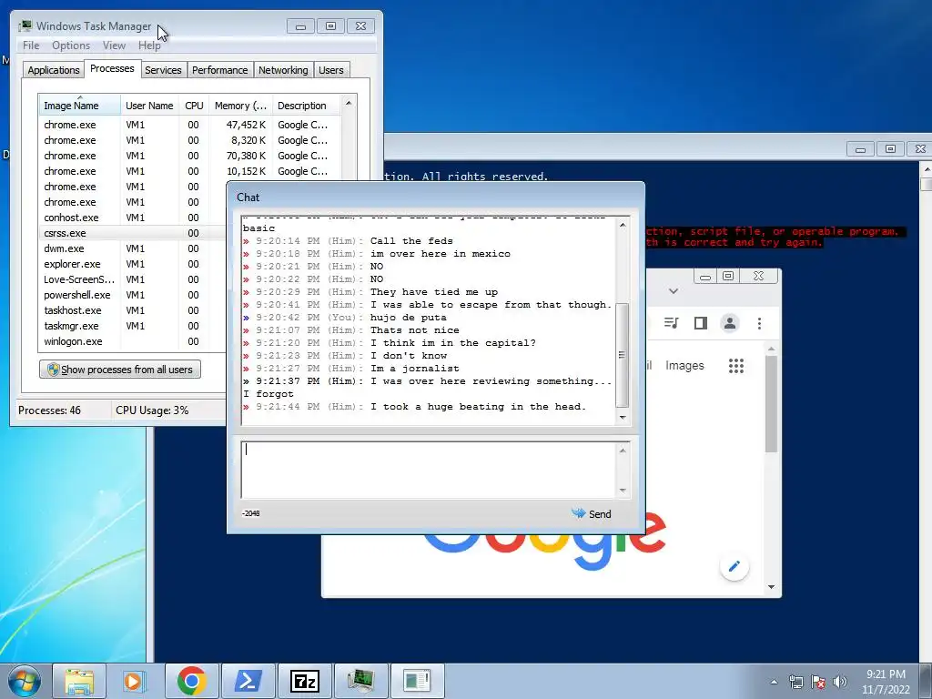Open the Google apps grid icon

point(735,366)
